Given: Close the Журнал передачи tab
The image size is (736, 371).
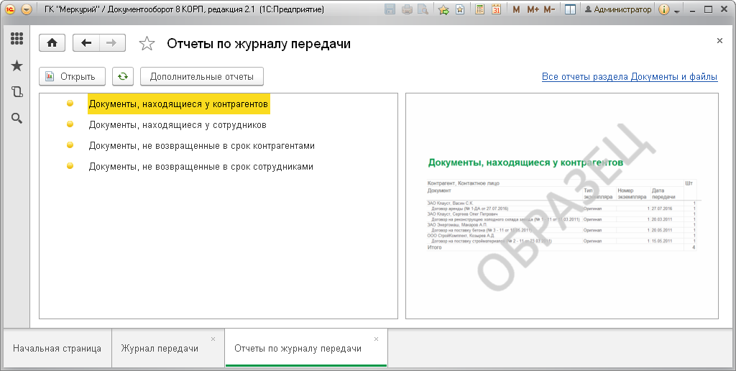Looking at the screenshot, I should 213,339.
